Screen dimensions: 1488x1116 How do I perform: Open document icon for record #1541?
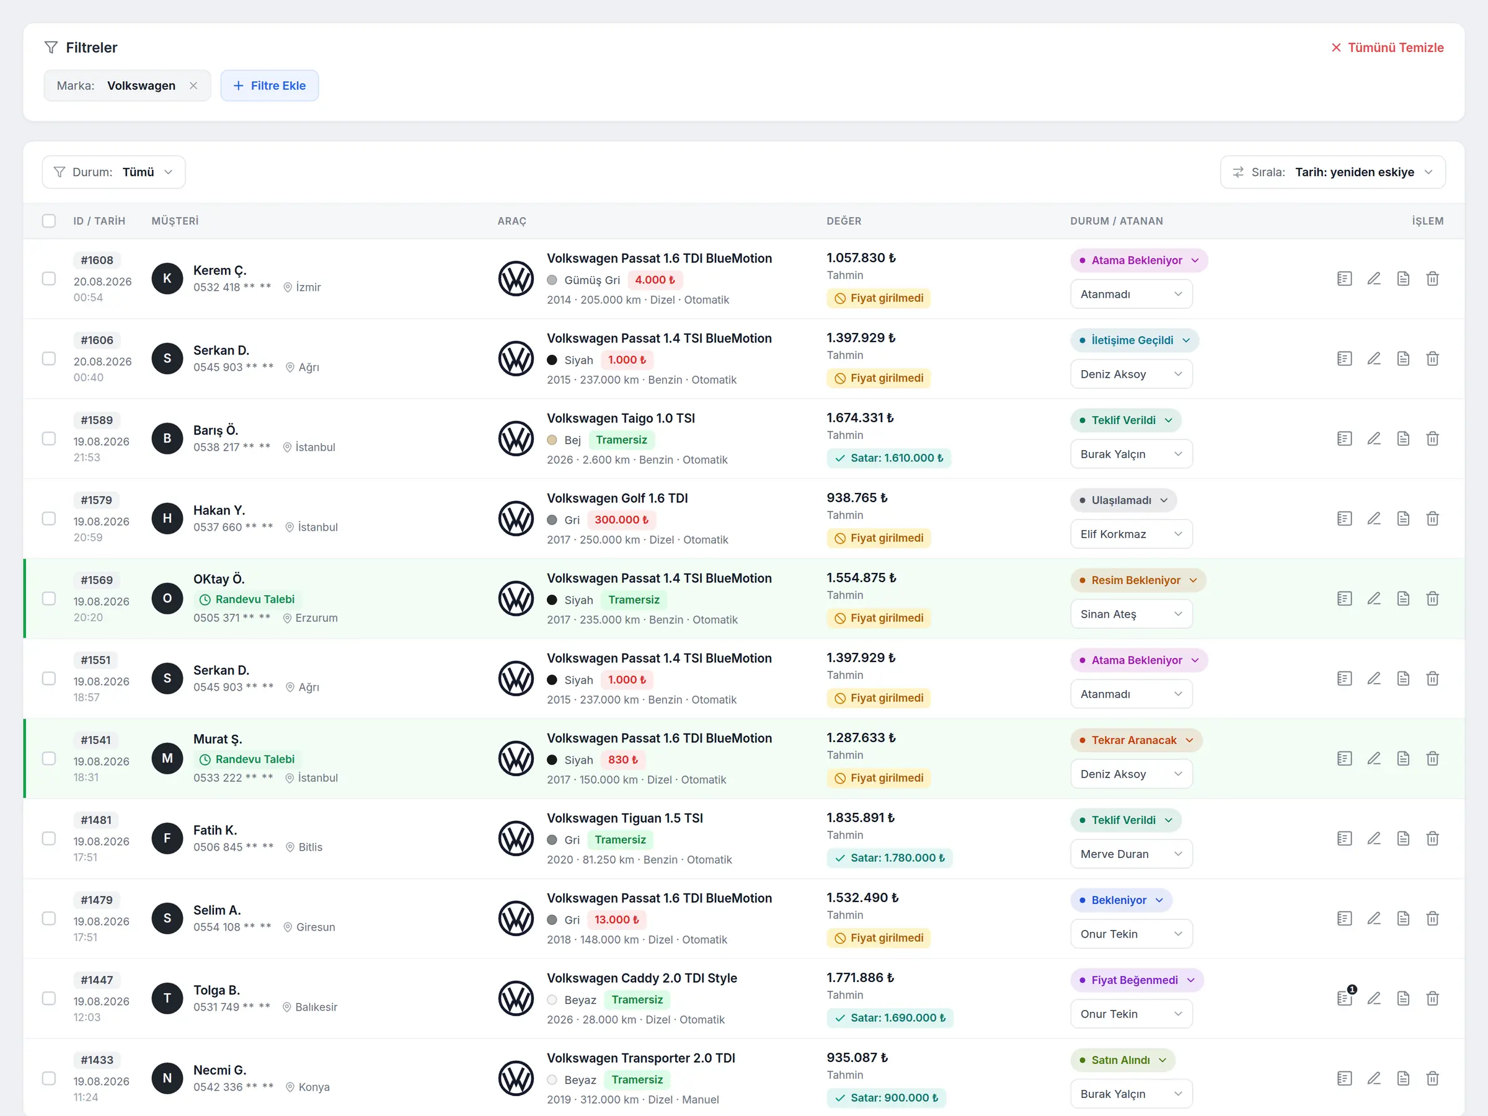point(1403,759)
